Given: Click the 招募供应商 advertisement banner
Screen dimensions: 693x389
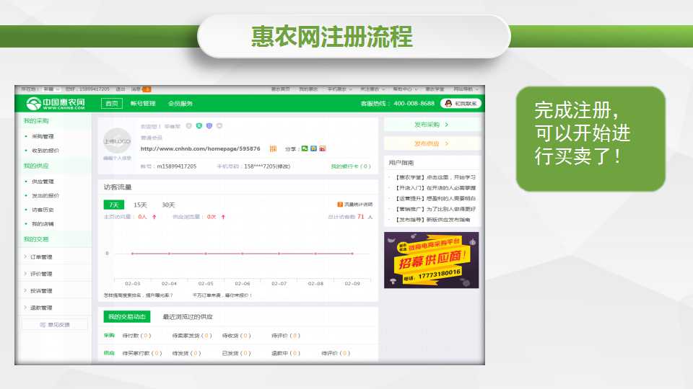Looking at the screenshot, I should (x=431, y=260).
